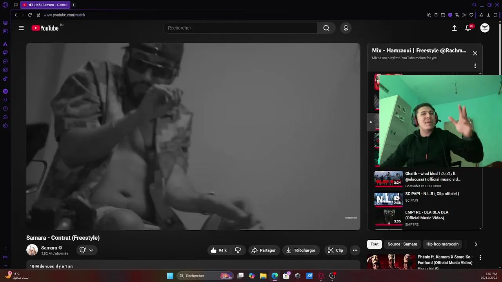Switch to the Samara - Contrat browser tab
Image resolution: width=502 pixels, height=282 pixels.
tap(45, 5)
